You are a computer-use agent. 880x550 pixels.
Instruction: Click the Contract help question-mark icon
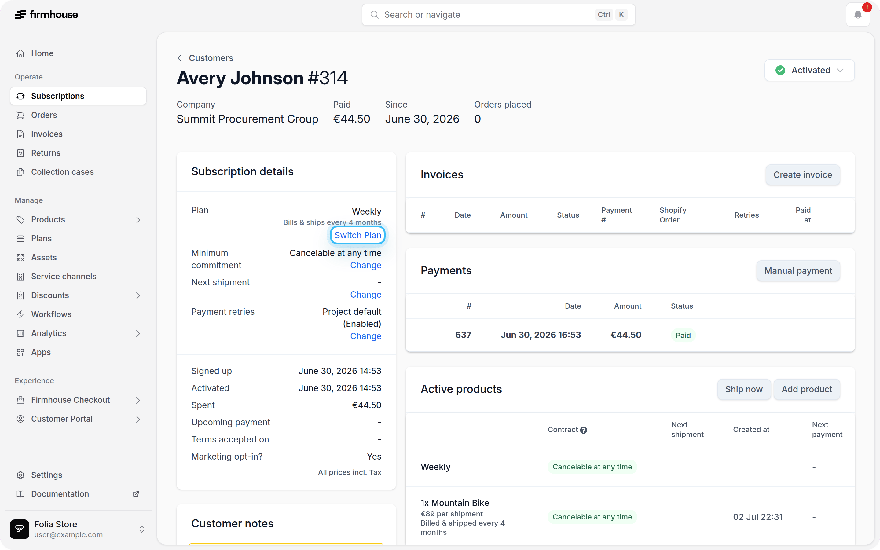pyautogui.click(x=584, y=430)
